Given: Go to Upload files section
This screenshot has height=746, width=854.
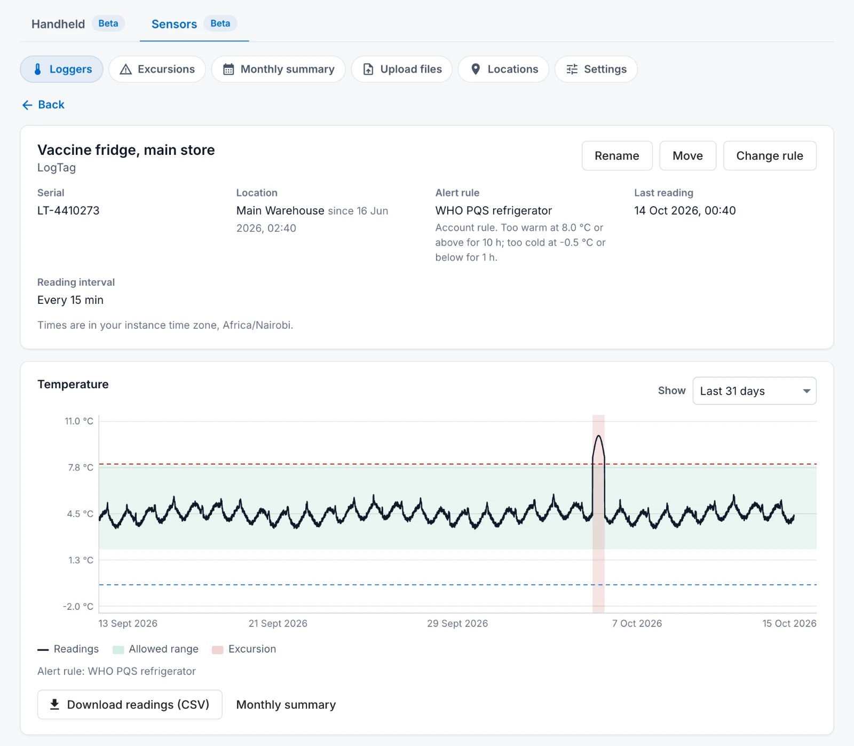Looking at the screenshot, I should pyautogui.click(x=401, y=69).
